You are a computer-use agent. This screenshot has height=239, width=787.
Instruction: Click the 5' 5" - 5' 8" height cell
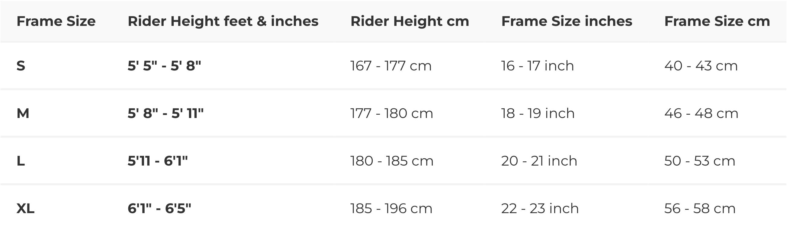164,66
